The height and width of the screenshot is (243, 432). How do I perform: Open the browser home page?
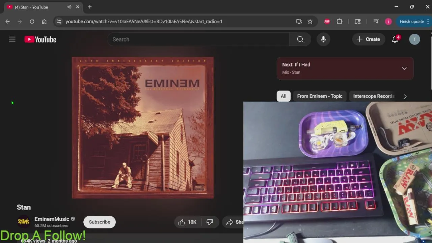click(44, 21)
